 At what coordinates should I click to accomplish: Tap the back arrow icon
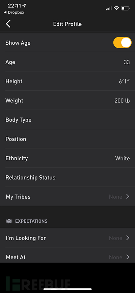pyautogui.click(x=8, y=24)
